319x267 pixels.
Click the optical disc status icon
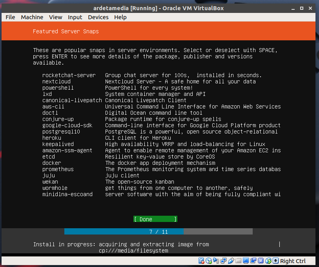coord(209,261)
